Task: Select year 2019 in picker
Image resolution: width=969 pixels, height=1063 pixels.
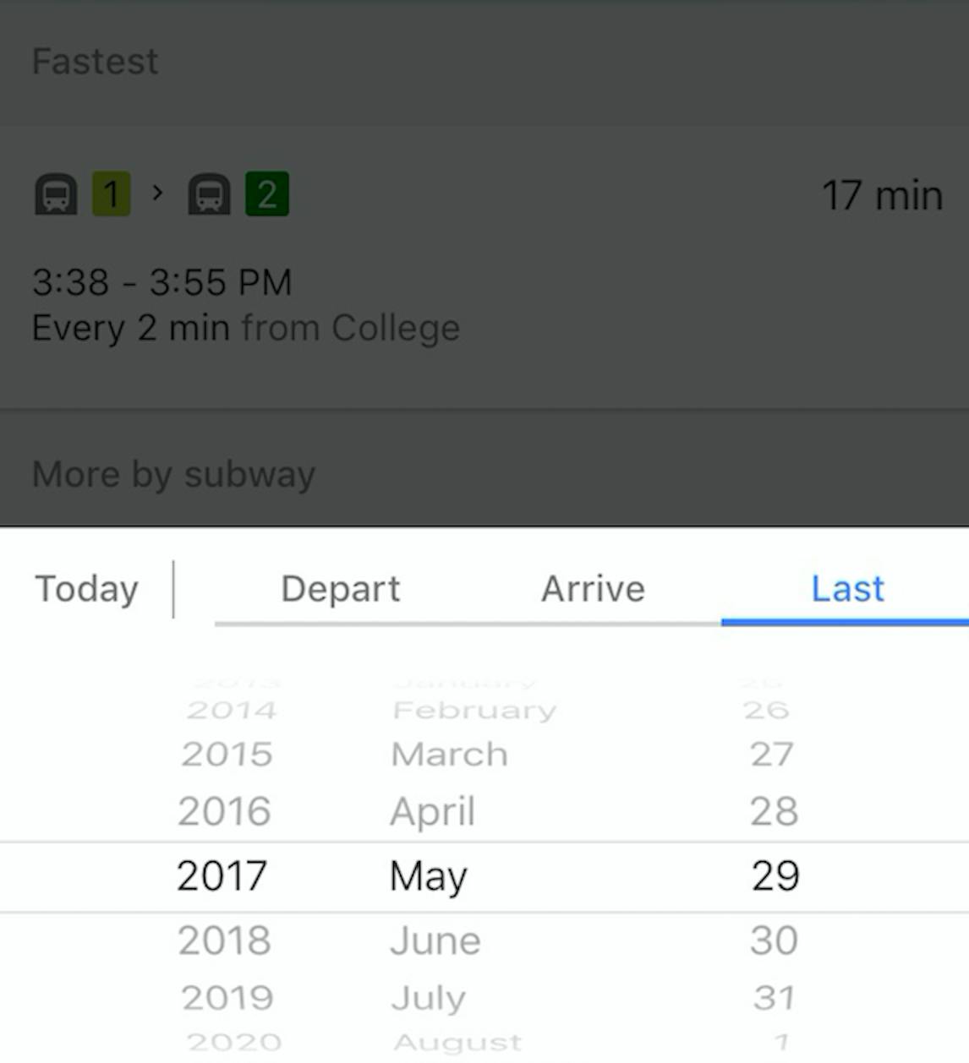Action: [x=227, y=998]
